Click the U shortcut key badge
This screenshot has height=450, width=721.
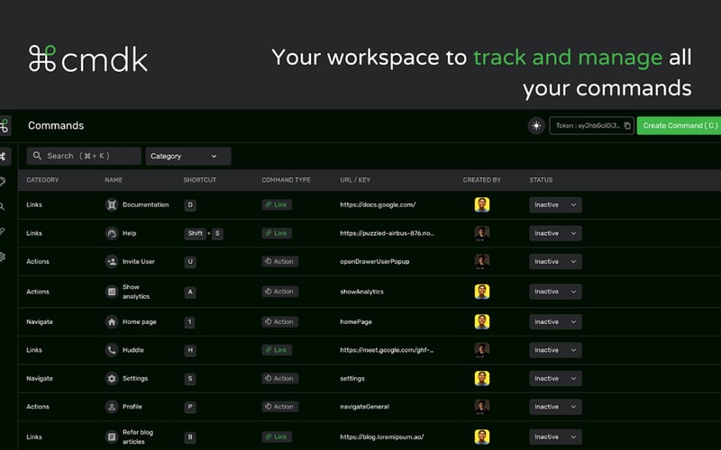190,261
